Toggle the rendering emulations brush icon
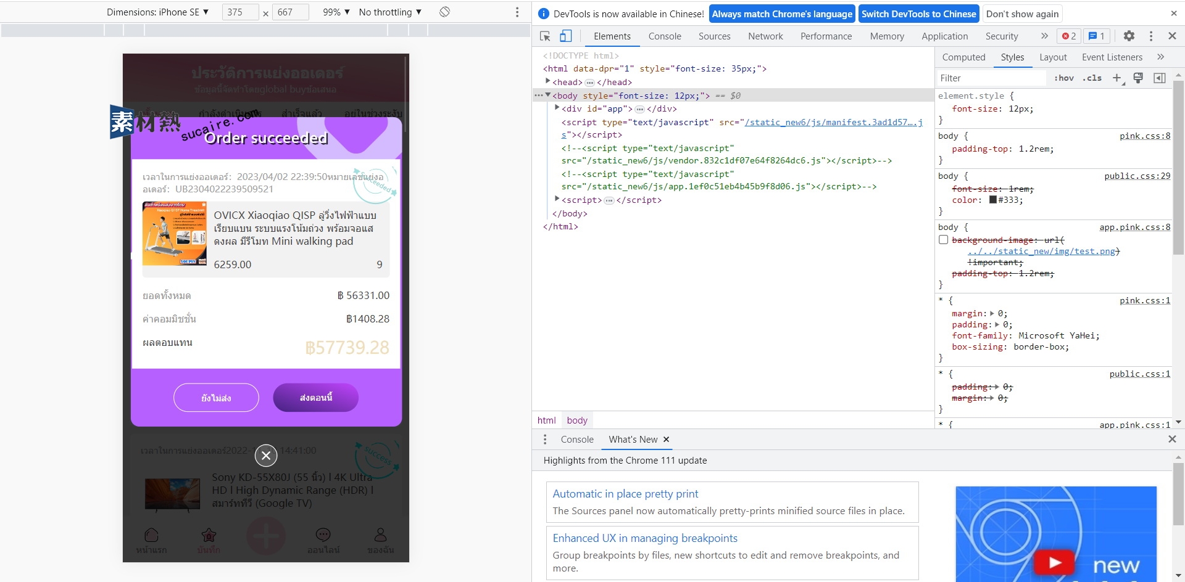Screen dimensions: 1185x582 (1139, 78)
